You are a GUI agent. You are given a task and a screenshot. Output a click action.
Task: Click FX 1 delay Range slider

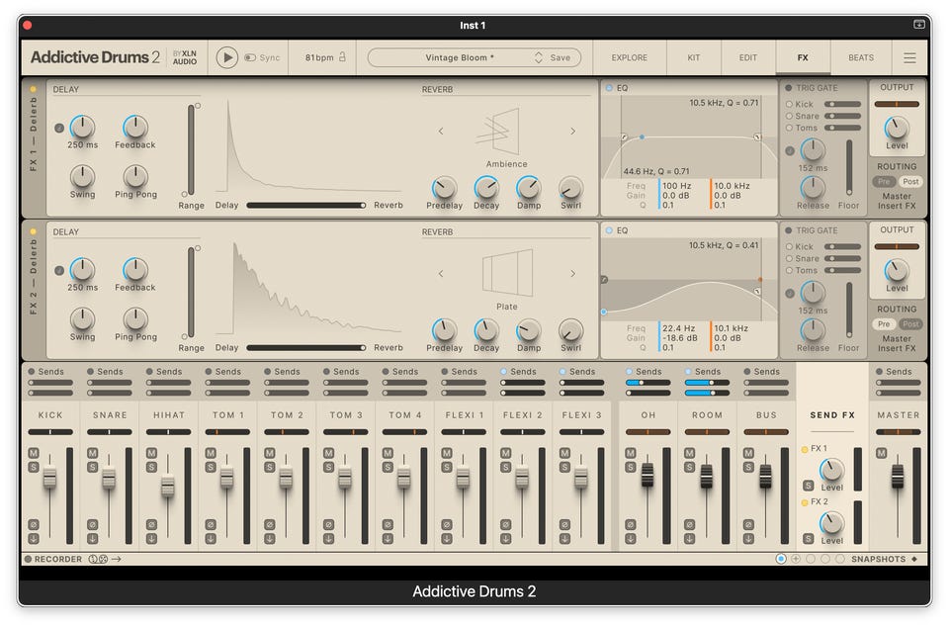point(191,149)
